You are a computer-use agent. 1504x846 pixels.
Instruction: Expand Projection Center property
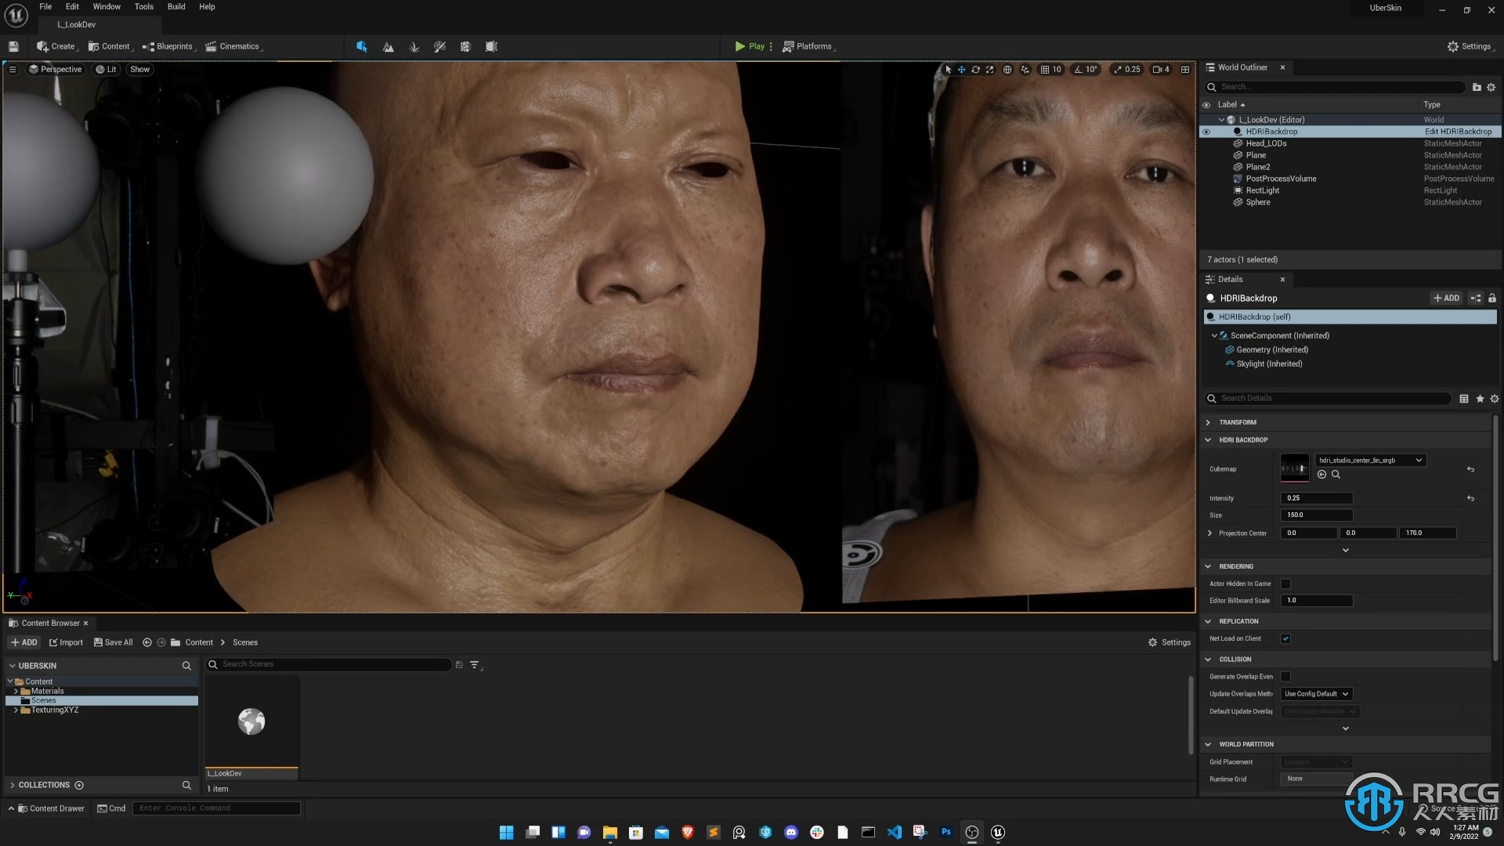[x=1210, y=533]
